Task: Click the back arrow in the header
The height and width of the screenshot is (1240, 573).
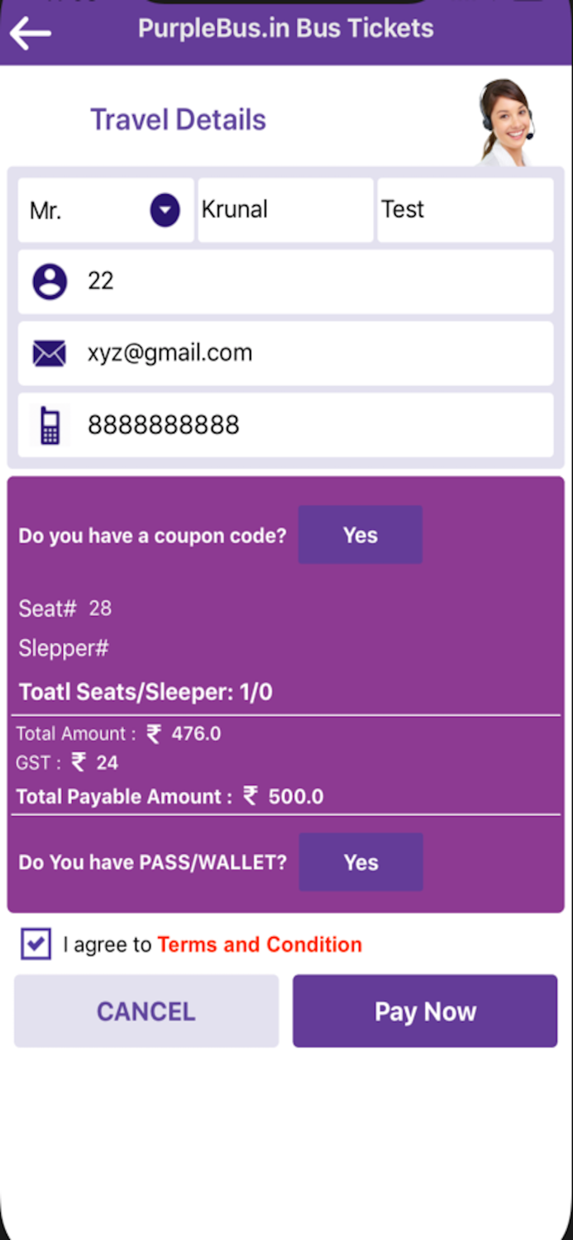Action: point(30,33)
